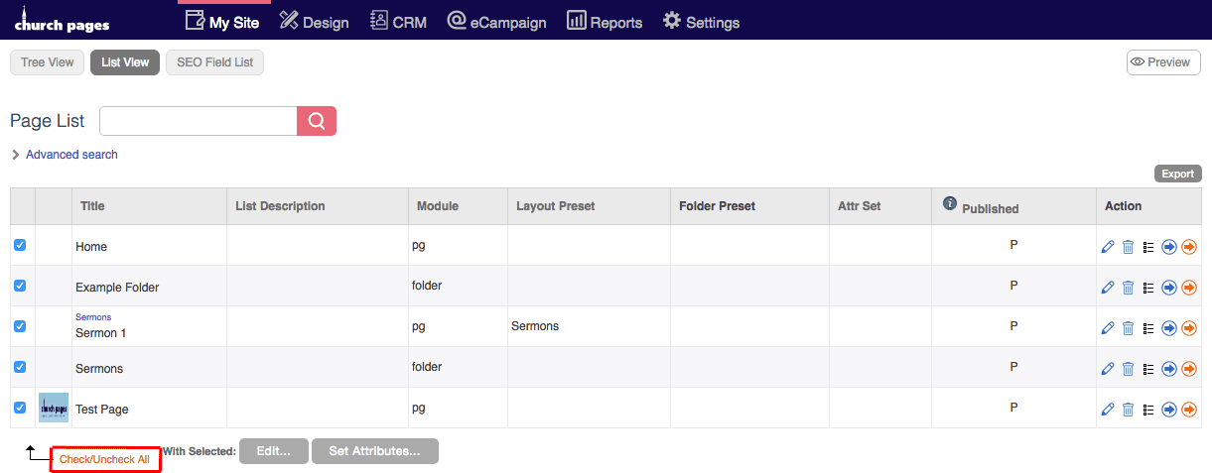Click the list icon in Sermon 1 row
The width and height of the screenshot is (1212, 473).
coord(1148,328)
